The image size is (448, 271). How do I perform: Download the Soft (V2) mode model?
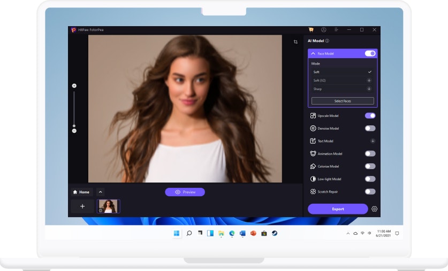369,80
